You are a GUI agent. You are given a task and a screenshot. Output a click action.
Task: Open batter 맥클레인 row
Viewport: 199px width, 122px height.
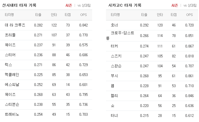pyautogui.click(x=46, y=75)
